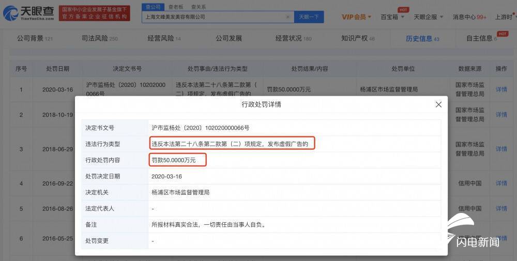Select the 决定文书号 column header
Image resolution: width=517 pixels, height=261 pixels.
[127, 69]
